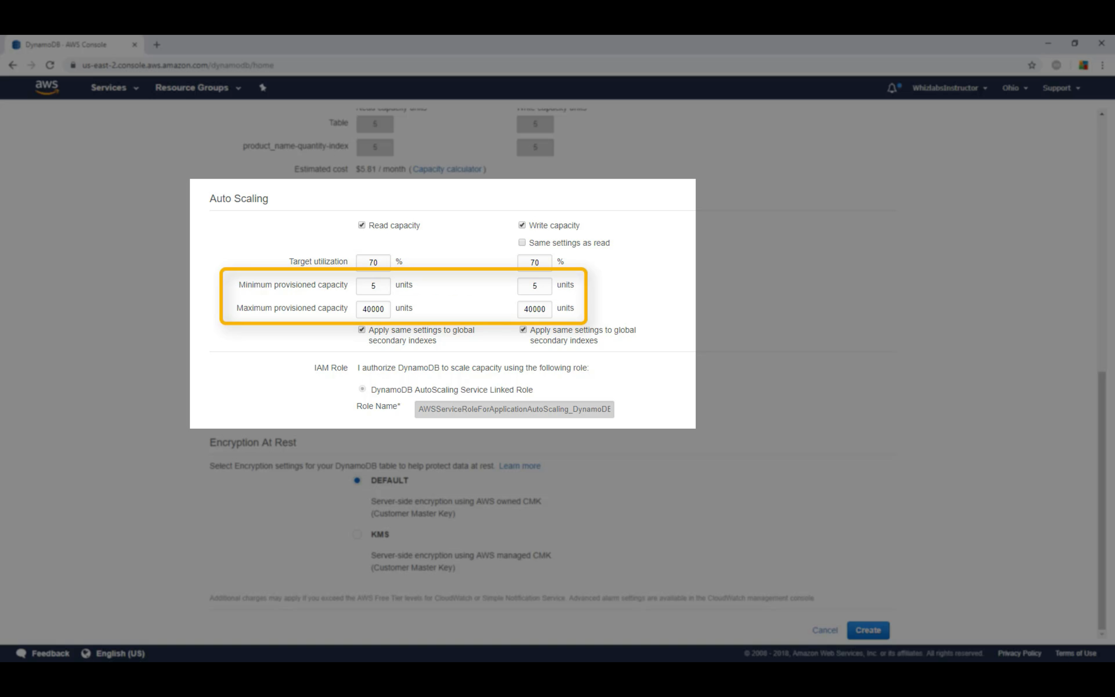Open the notifications bell icon

point(892,87)
